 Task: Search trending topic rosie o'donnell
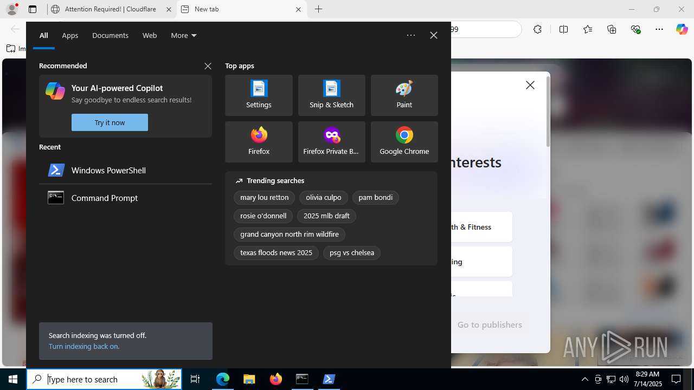[x=264, y=216]
